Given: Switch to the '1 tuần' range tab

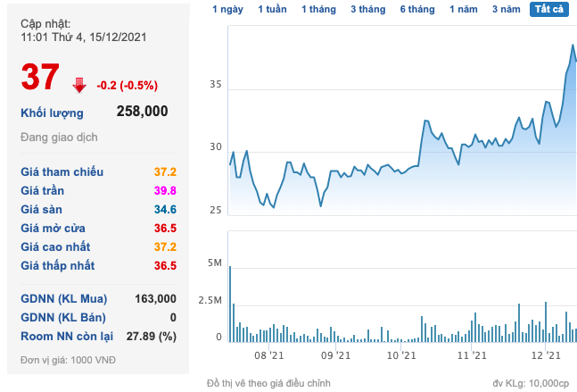Looking at the screenshot, I should pos(272,9).
